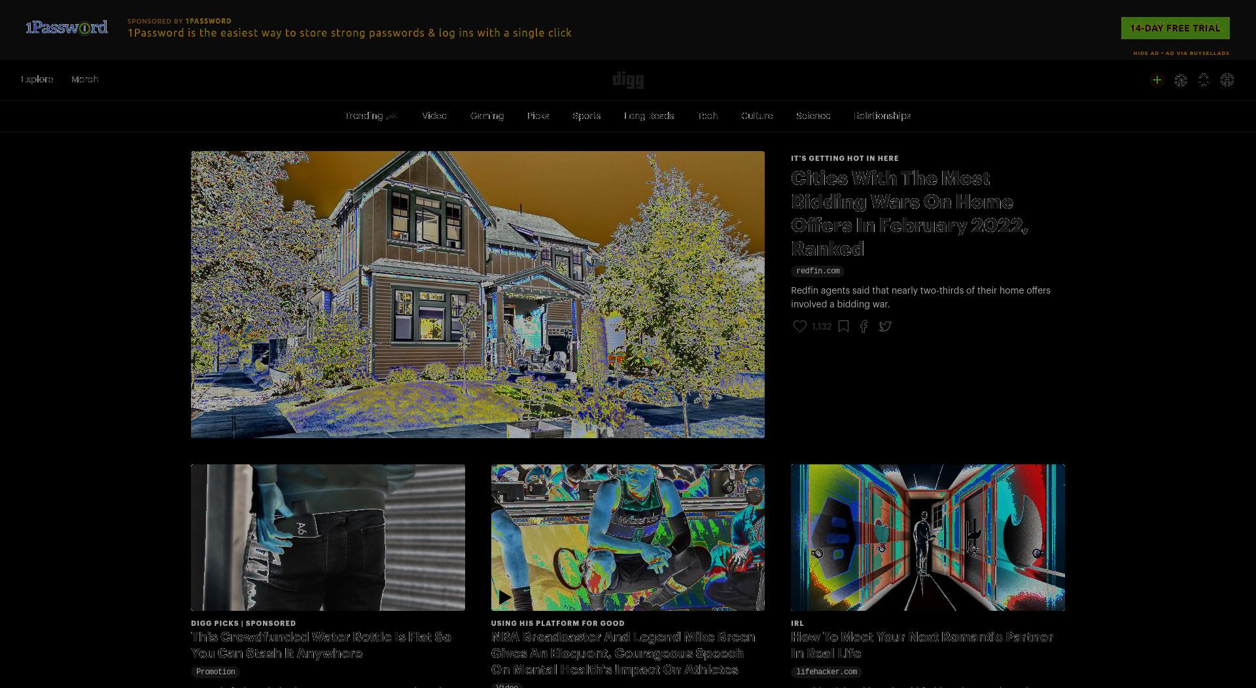Viewport: 1256px width, 688px height.
Task: Click the 1Password logo in the ad
Action: (x=66, y=27)
